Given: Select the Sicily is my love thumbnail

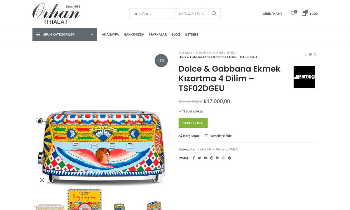Looking at the screenshot, I should click(x=85, y=200).
